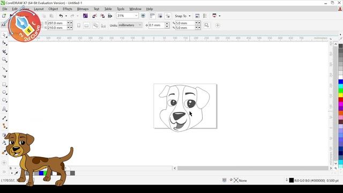Click the Quick Customize plus on property bar

click(218, 25)
